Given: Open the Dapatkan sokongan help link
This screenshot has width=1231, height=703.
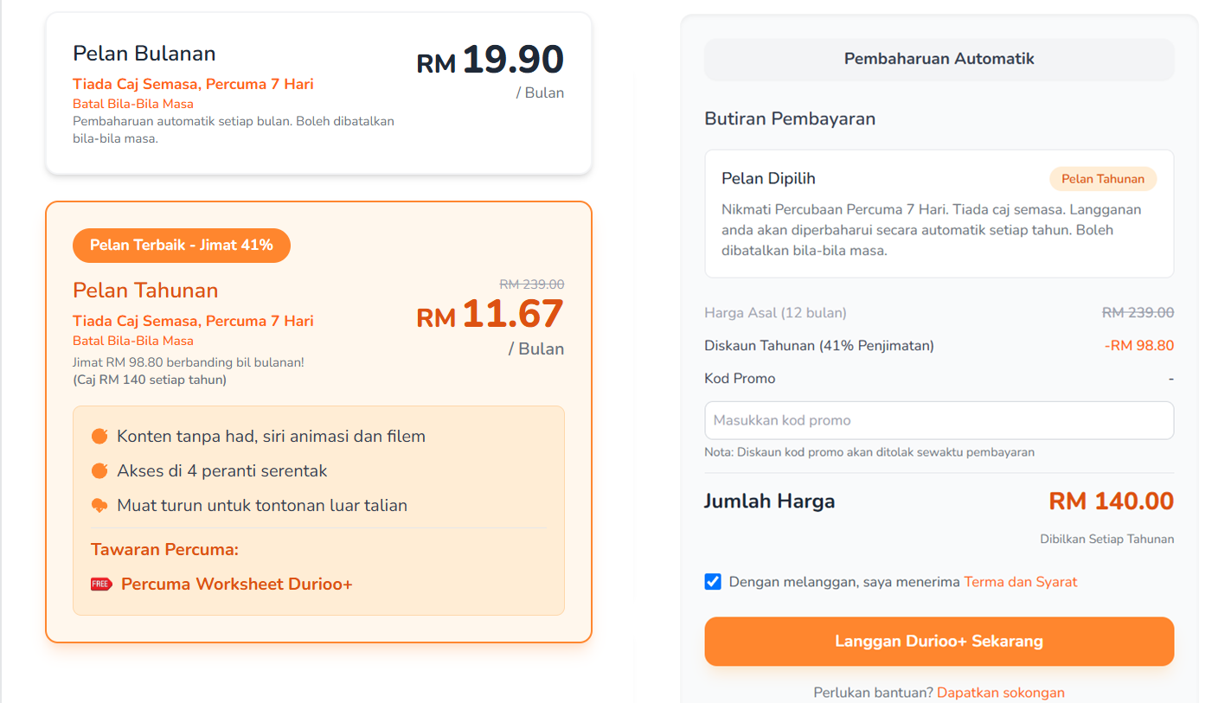Looking at the screenshot, I should point(1000,693).
